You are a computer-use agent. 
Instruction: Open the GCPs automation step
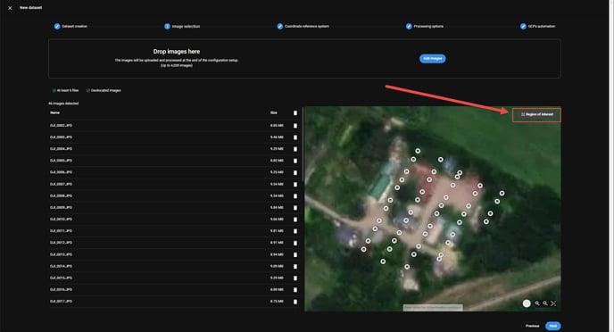click(x=537, y=26)
